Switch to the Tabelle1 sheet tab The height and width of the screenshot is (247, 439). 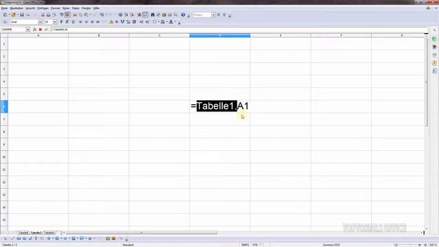(x=23, y=233)
